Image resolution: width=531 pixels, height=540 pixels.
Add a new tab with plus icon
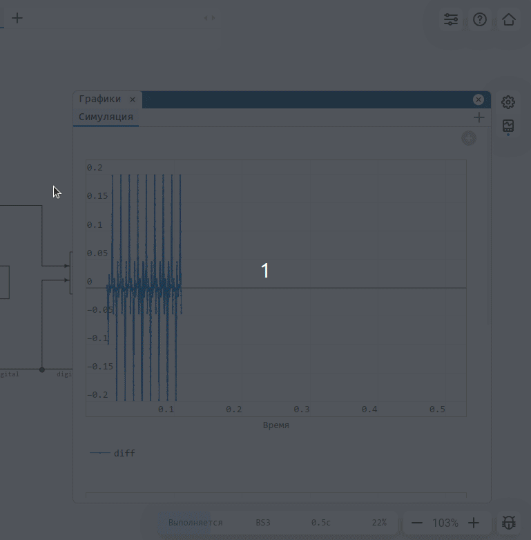click(17, 18)
